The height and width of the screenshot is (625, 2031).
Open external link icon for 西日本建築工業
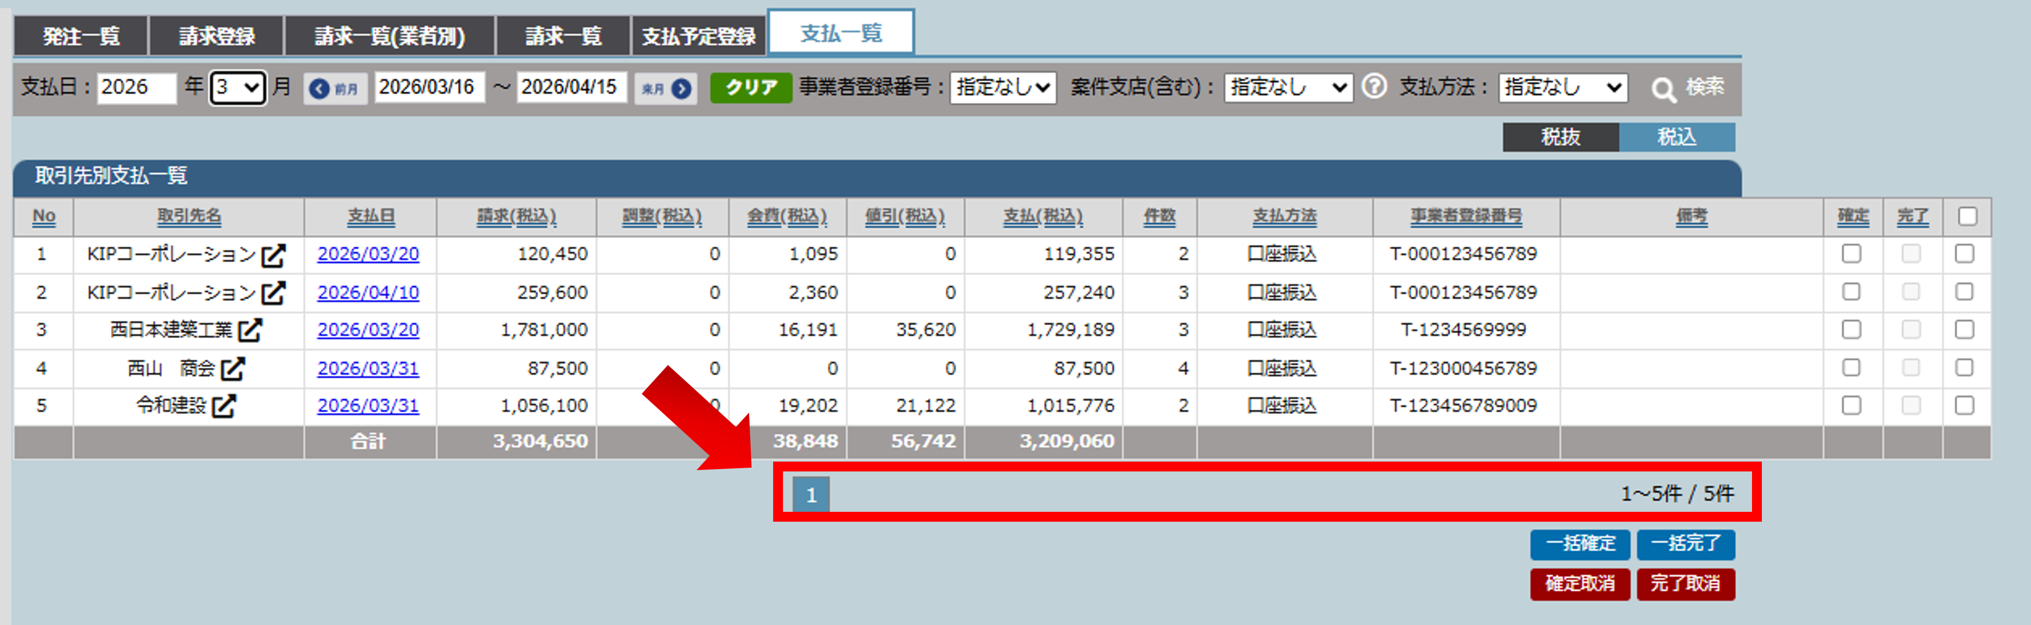coord(250,330)
